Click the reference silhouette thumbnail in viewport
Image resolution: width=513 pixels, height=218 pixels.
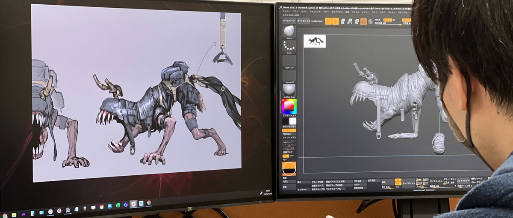pos(315,41)
